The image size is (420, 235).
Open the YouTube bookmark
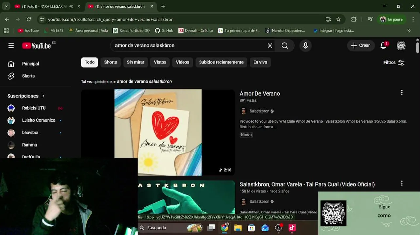click(28, 31)
